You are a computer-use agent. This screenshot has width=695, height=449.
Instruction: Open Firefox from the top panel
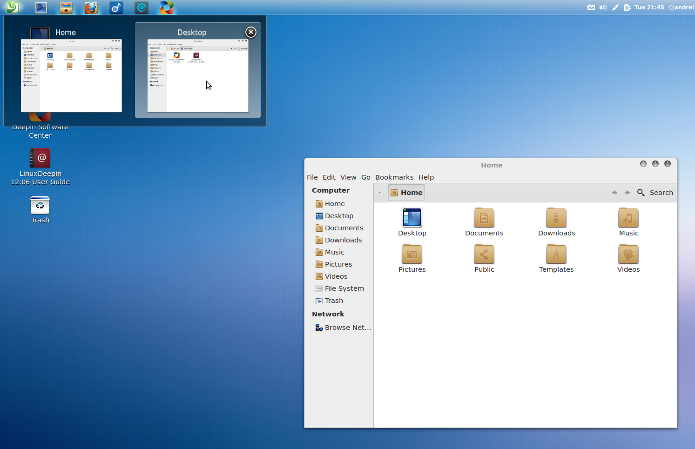(91, 7)
